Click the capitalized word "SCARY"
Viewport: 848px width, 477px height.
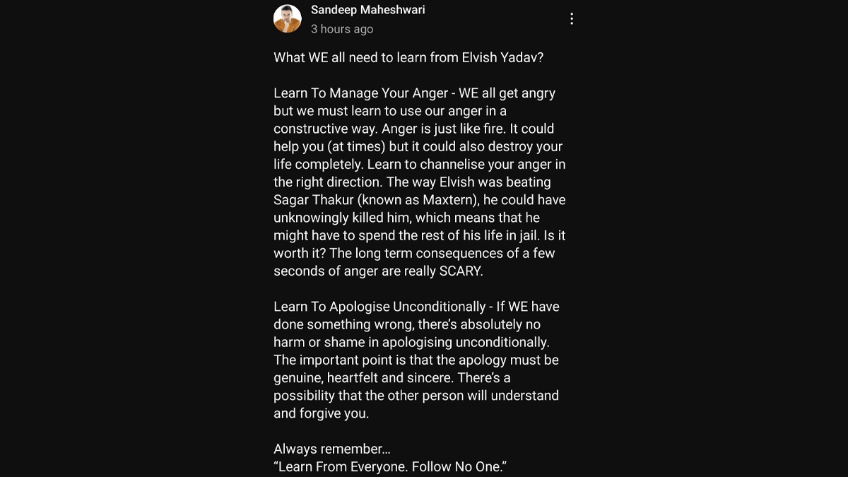coord(461,271)
